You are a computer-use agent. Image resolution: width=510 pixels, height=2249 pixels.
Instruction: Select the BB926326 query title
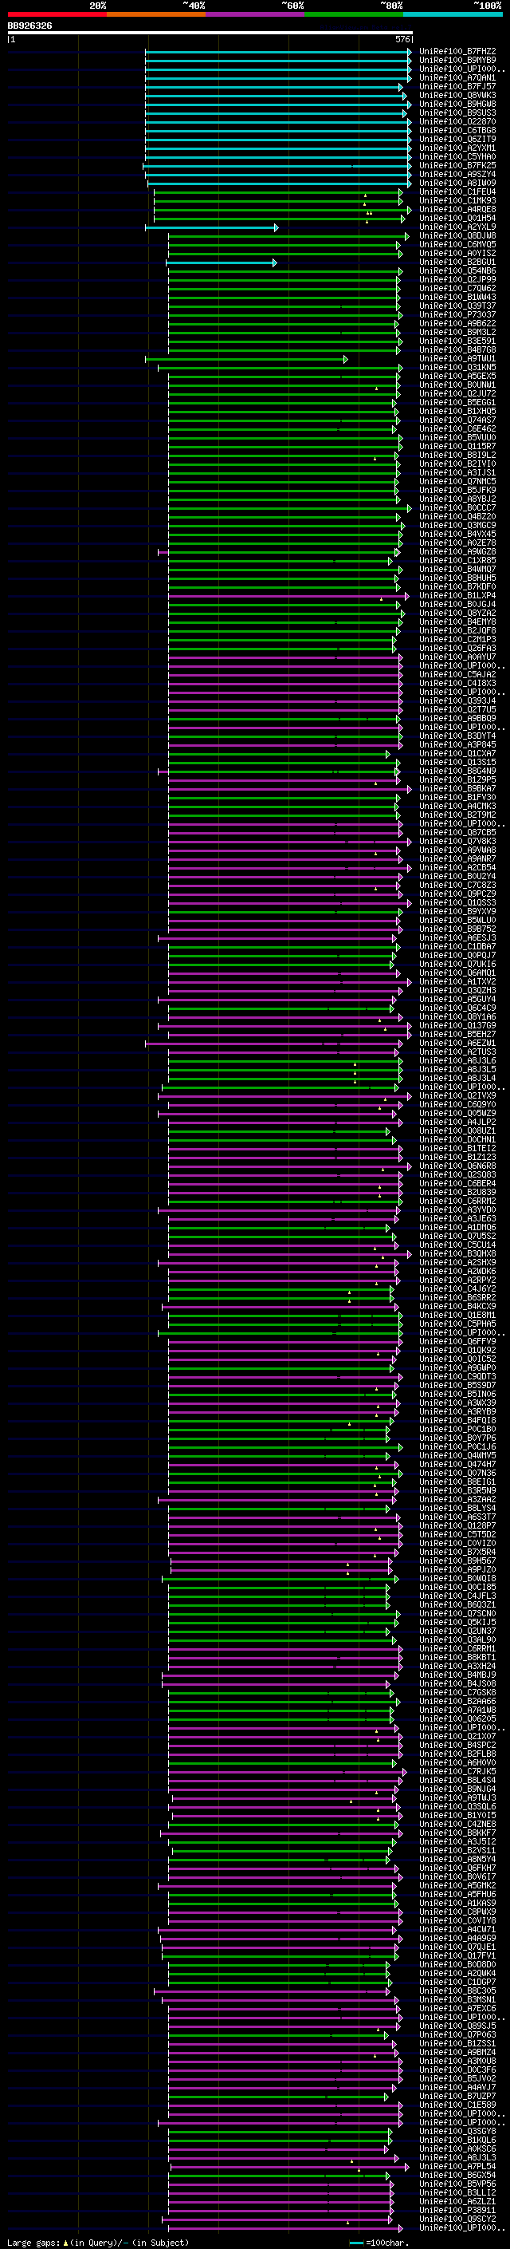[29, 26]
